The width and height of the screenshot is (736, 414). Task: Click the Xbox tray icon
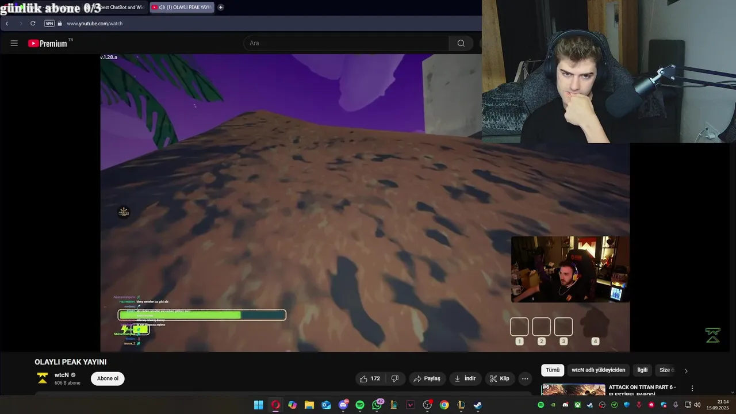pyautogui.click(x=577, y=405)
